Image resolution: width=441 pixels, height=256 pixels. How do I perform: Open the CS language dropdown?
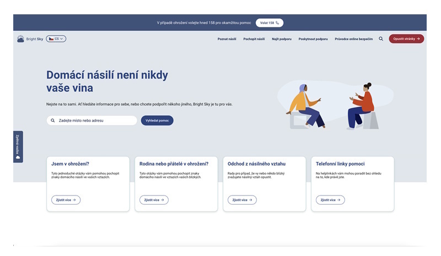click(x=56, y=39)
